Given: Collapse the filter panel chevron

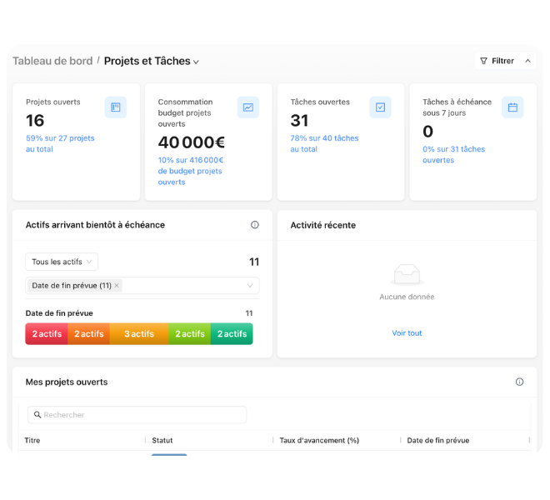Looking at the screenshot, I should click(x=527, y=61).
